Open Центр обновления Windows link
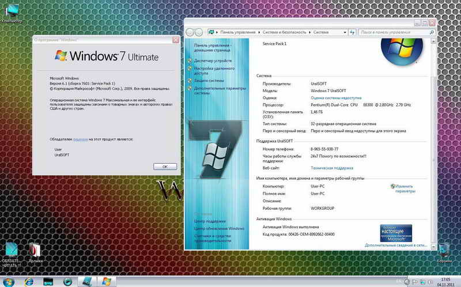Viewport: 461px width, 287px height. click(x=219, y=228)
